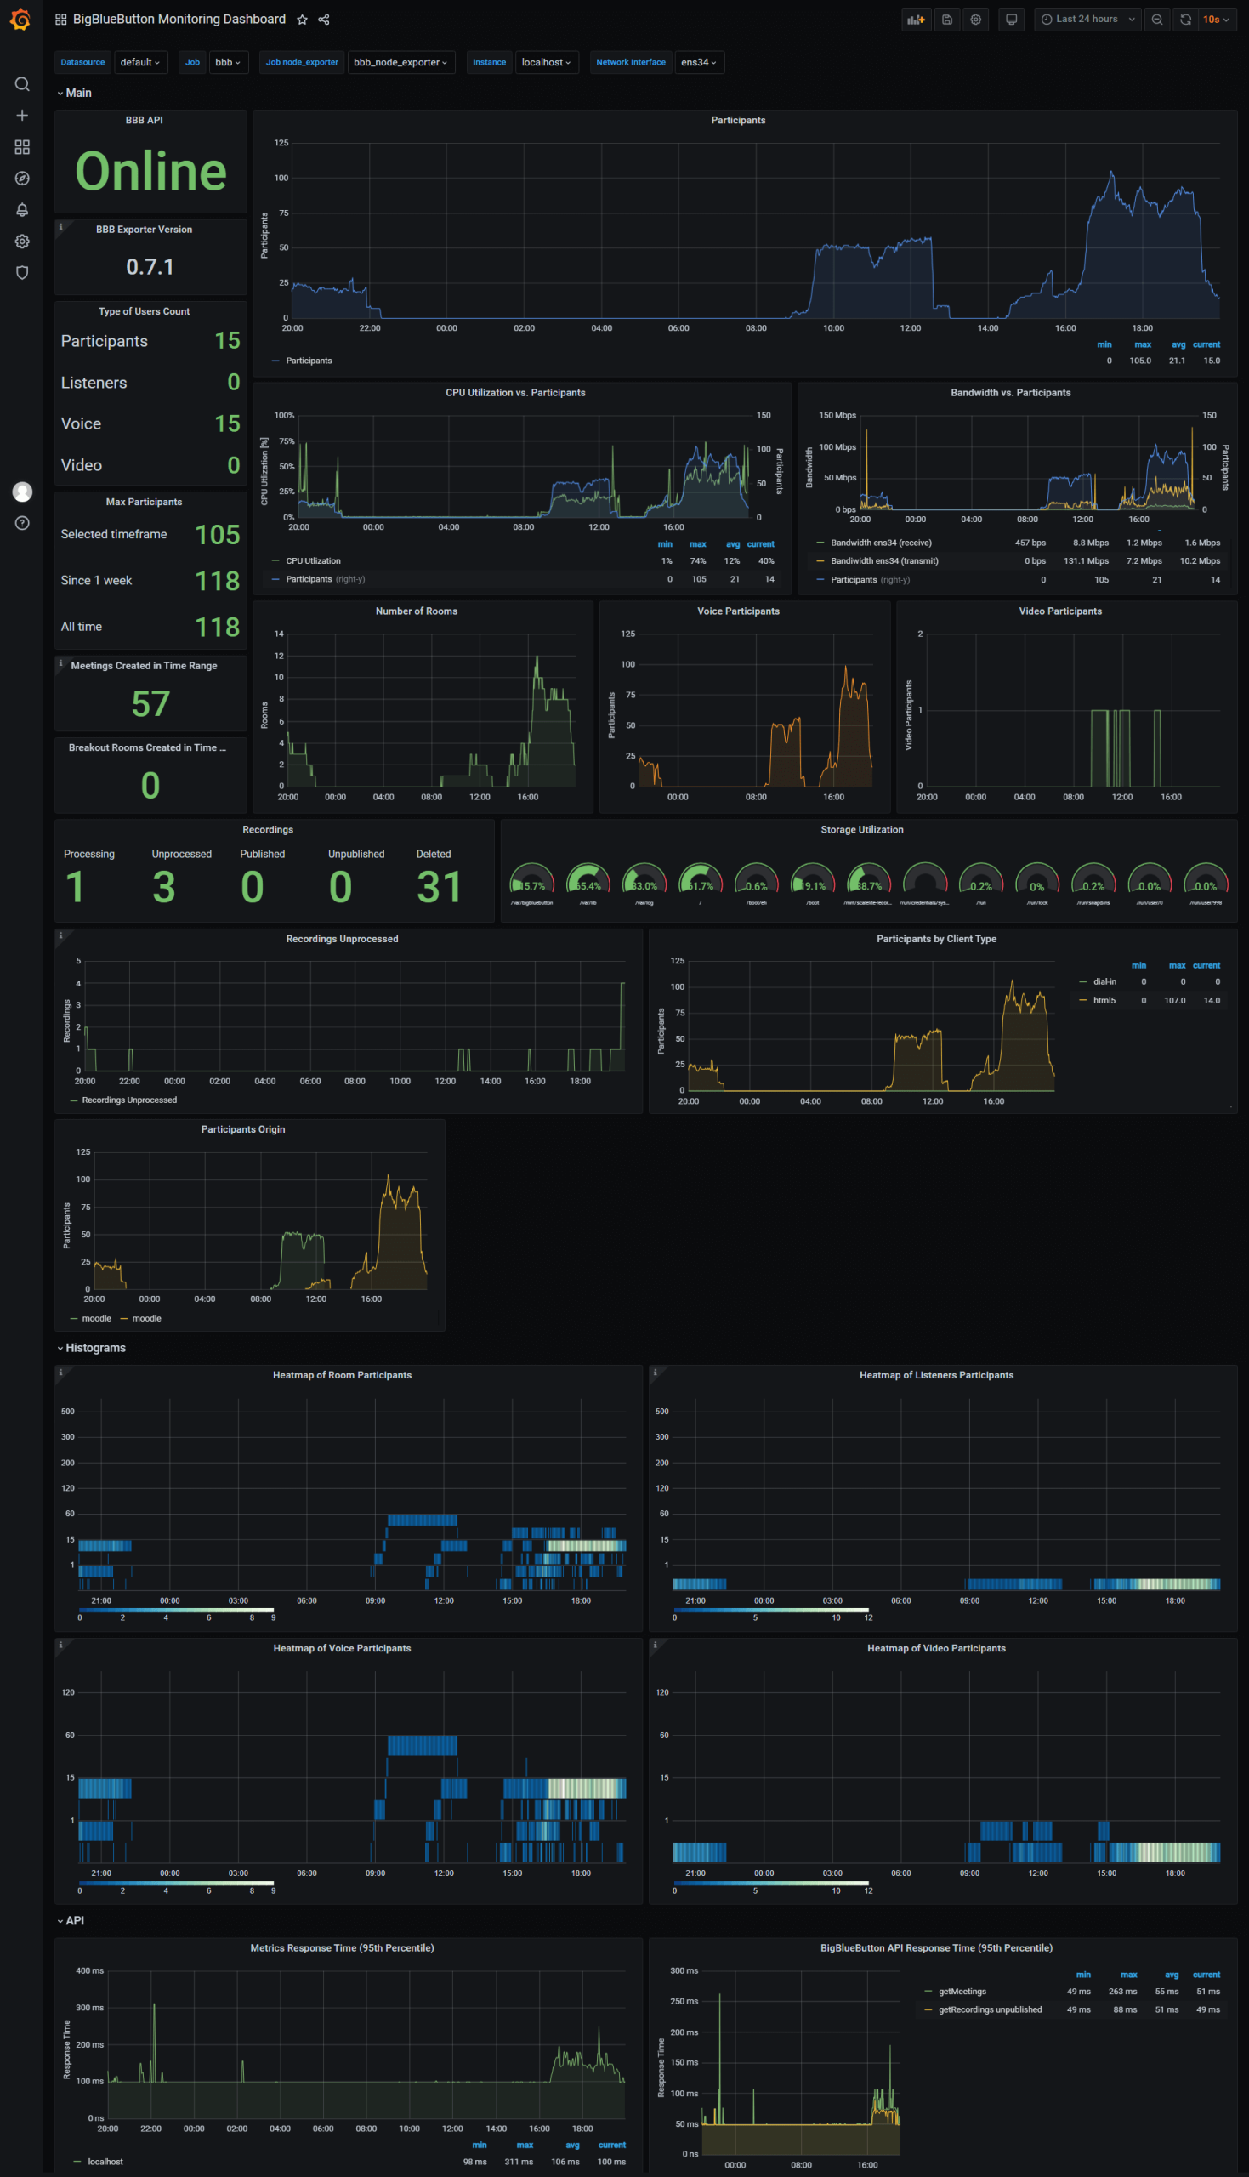
Task: Refresh the dashboard with the refresh icon
Action: pyautogui.click(x=1185, y=20)
